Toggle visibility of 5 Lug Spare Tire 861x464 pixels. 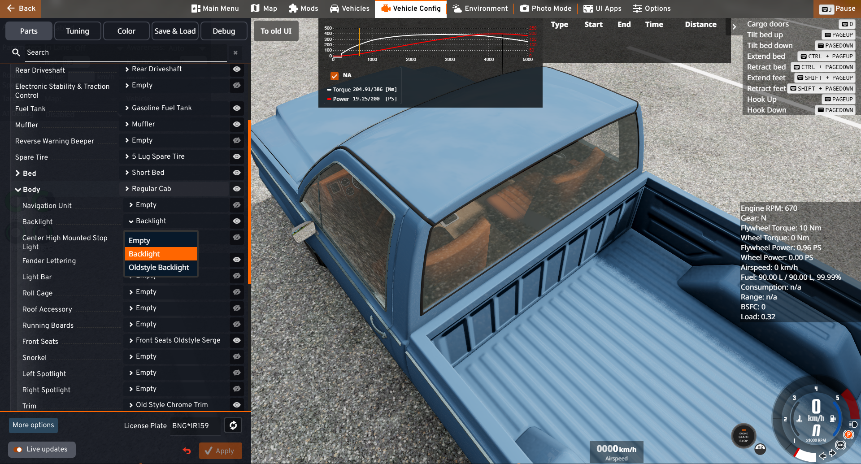coord(237,156)
